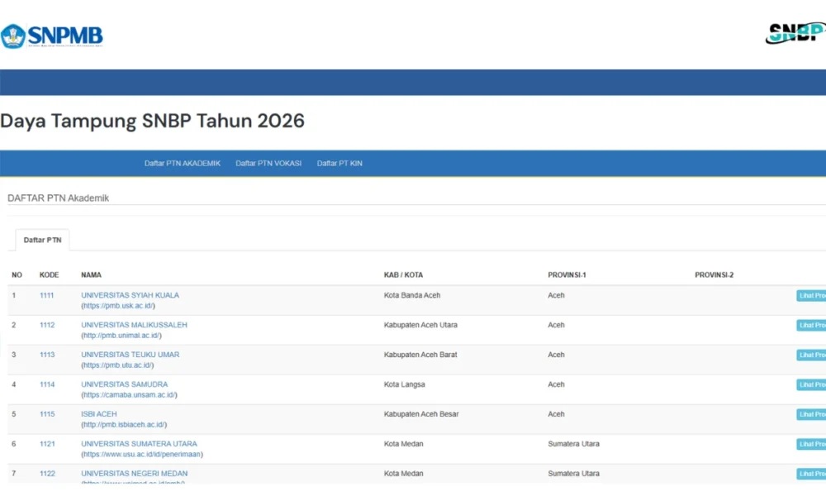Click the Kabupaten Aceh Barat cell
826x496 pixels.
pos(420,355)
